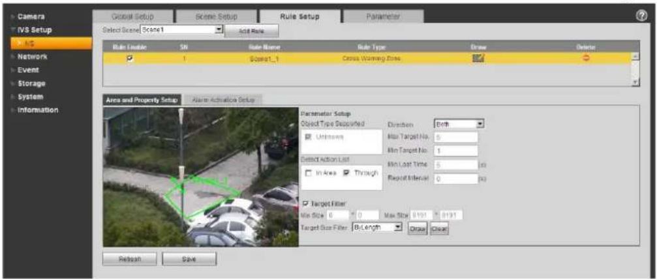Switch to the Global Setup tab
The image size is (657, 279).
[x=132, y=17]
